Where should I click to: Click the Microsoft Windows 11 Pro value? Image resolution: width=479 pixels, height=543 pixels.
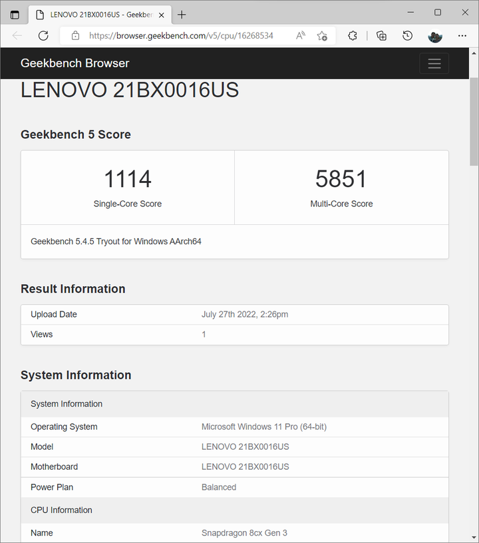coord(264,427)
